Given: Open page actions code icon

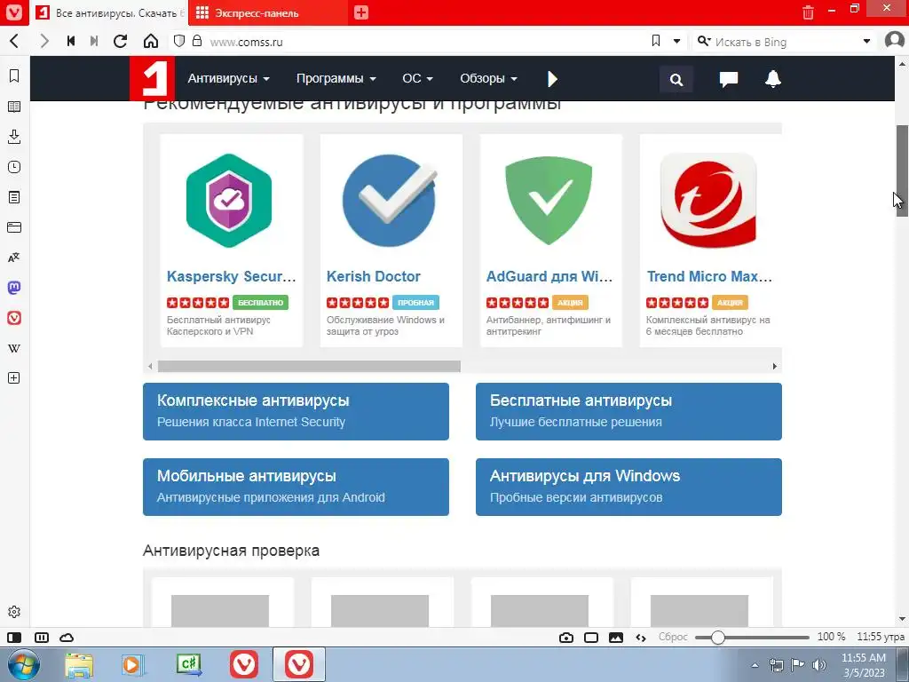Looking at the screenshot, I should [641, 638].
